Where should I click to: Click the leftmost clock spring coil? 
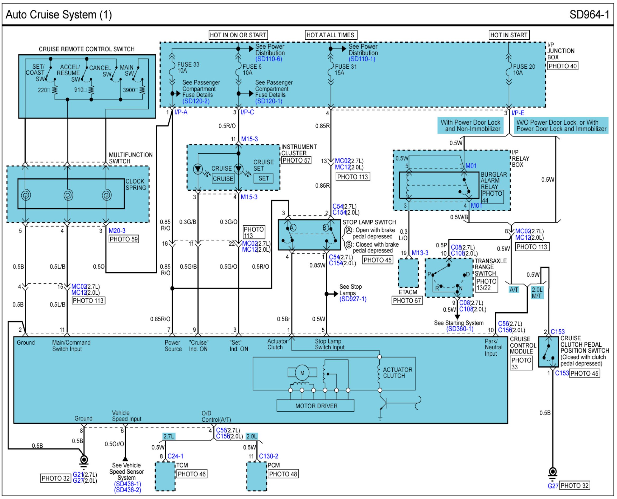(x=26, y=195)
